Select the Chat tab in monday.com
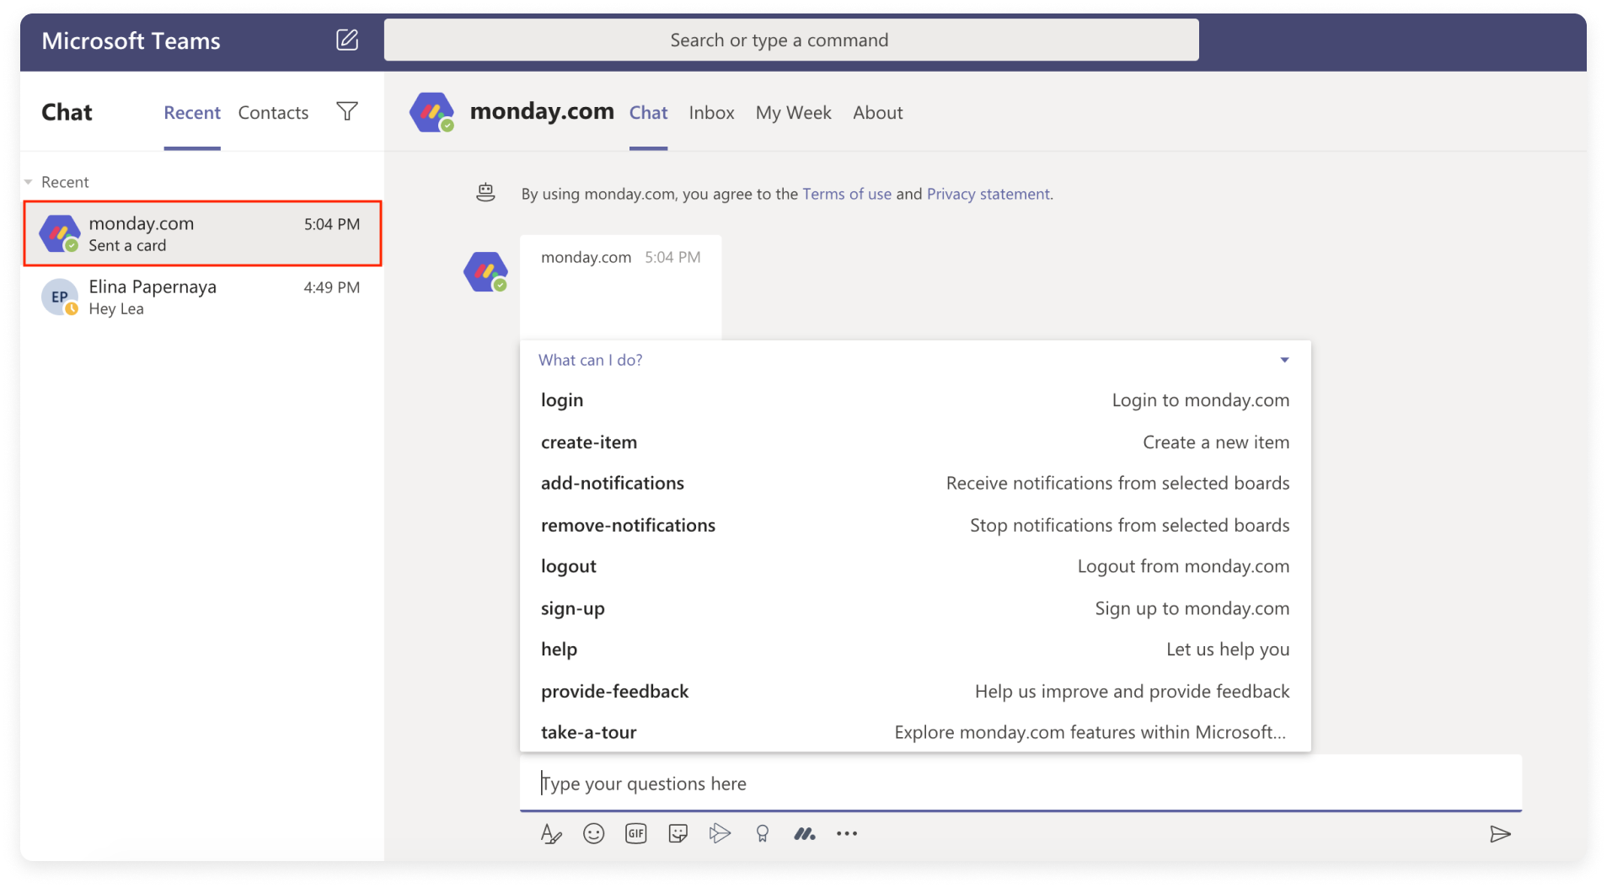Viewport: 1607px width, 888px height. click(x=648, y=113)
